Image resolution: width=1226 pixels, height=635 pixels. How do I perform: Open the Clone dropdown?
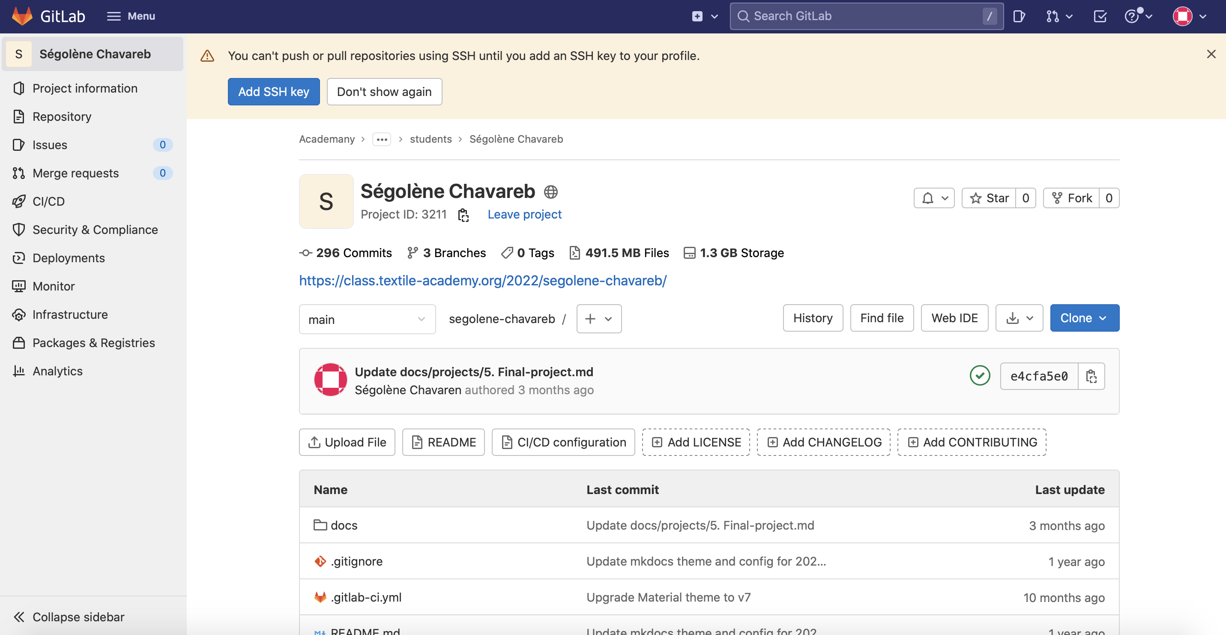[1084, 318]
